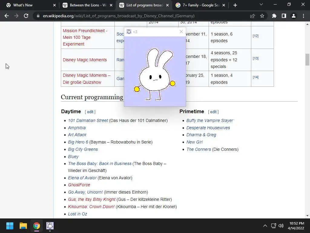The image size is (310, 233).
Task: Open the Disney Magic Moments link
Action: click(85, 60)
